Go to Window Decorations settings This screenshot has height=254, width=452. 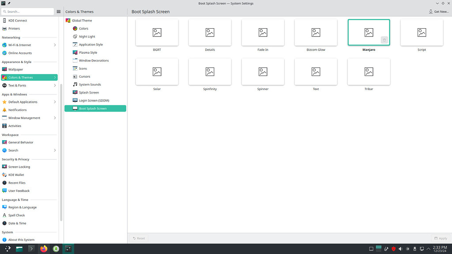pos(94,60)
